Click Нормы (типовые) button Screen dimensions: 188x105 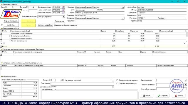pos(11,21)
